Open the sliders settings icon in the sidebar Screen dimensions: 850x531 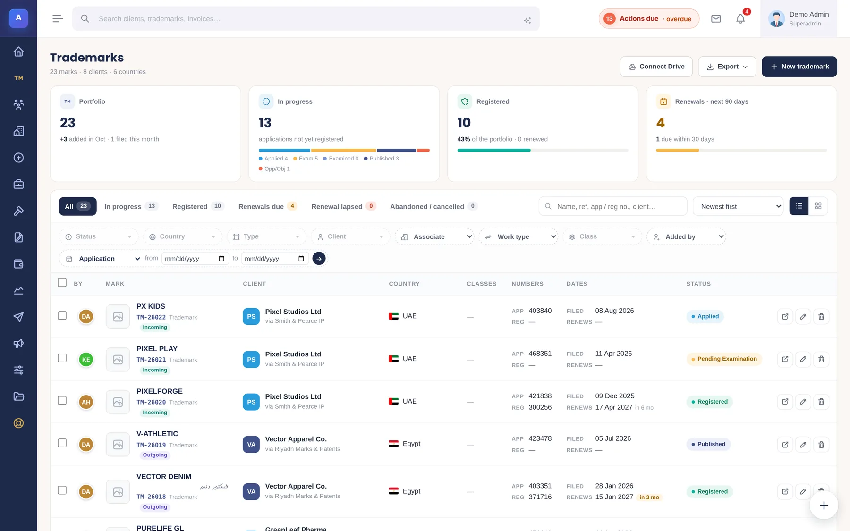(x=18, y=370)
